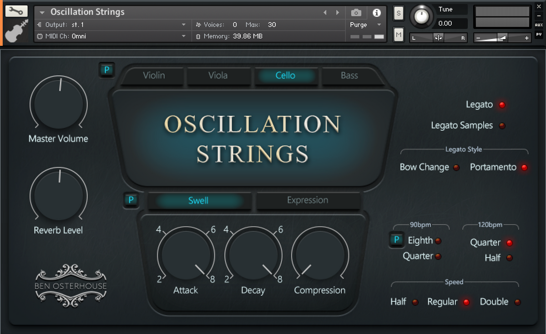Image resolution: width=546 pixels, height=334 pixels.
Task: Click the Voices count 0
Action: tap(235, 25)
